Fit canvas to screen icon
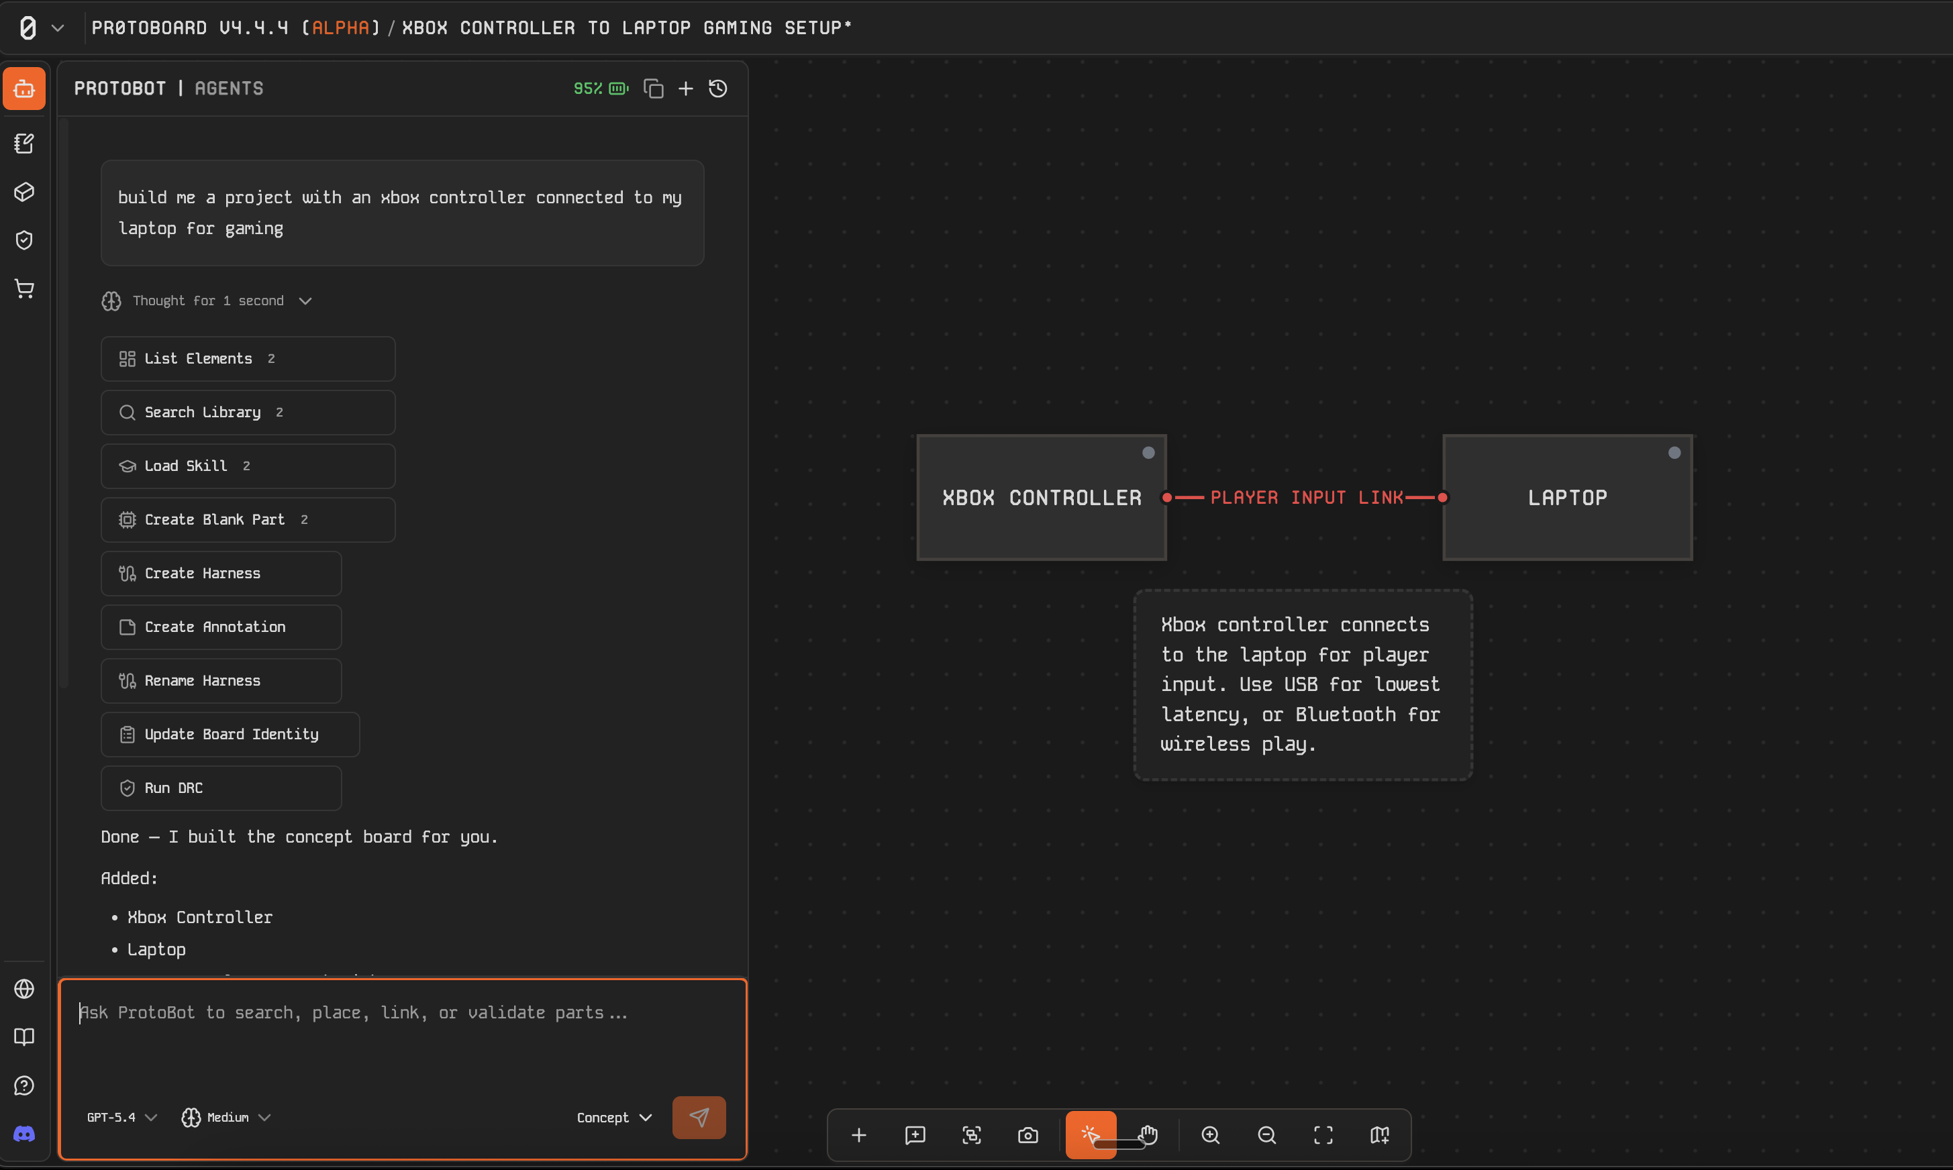Image resolution: width=1953 pixels, height=1170 pixels. coord(1324,1135)
